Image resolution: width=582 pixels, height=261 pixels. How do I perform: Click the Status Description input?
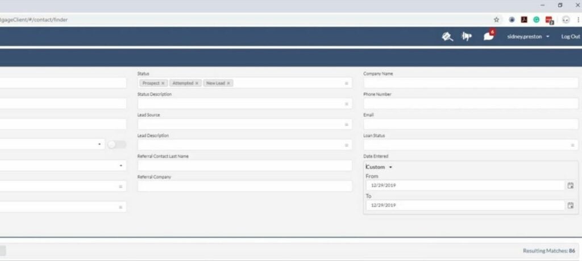point(244,104)
